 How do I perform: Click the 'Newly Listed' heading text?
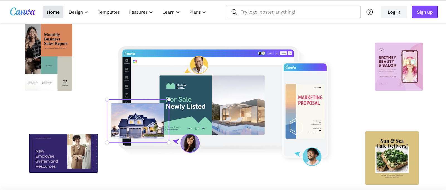[186, 106]
